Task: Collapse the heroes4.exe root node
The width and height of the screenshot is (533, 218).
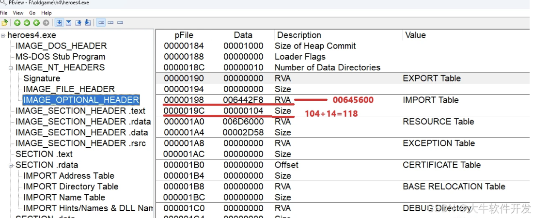Action: click(x=3, y=35)
